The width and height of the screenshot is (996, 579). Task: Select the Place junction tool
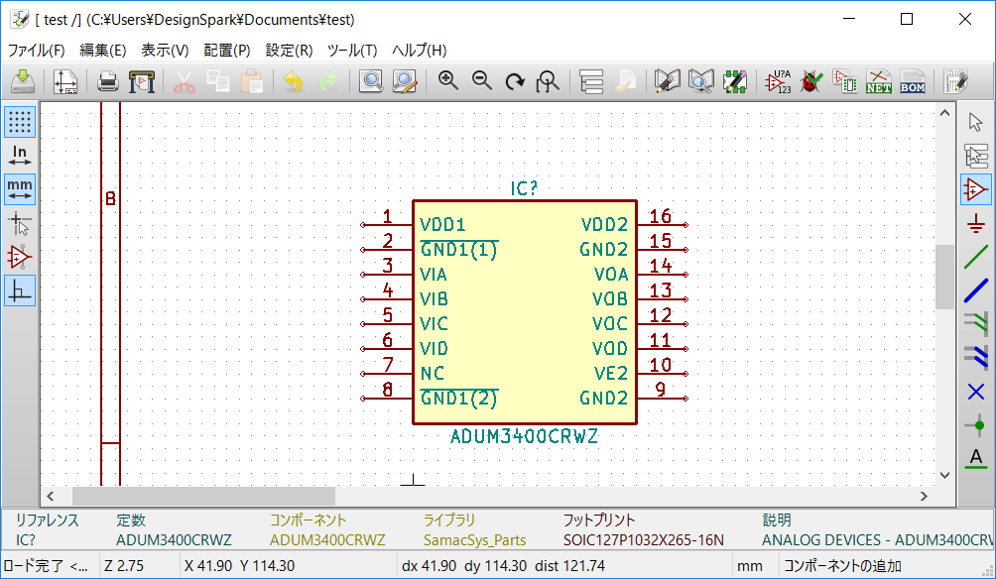point(976,425)
